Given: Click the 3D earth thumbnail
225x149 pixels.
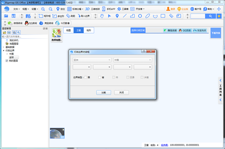Looking at the screenshot, I should coord(57,133).
